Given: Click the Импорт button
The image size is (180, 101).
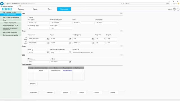Looking at the screenshot, I should point(66,93).
